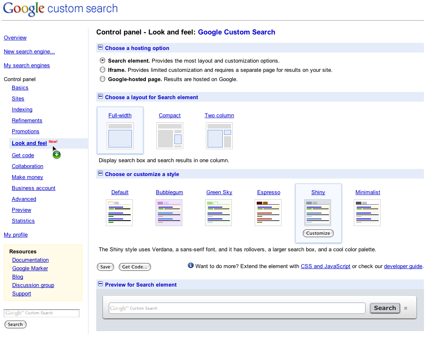Viewport: 429px width, 337px height.
Task: Click the Bubblegum style name link
Action: pyautogui.click(x=169, y=192)
